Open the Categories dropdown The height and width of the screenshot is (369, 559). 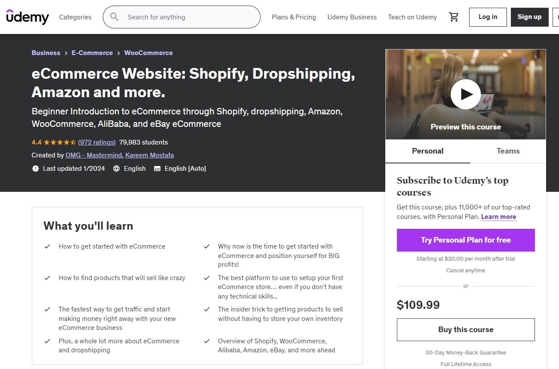coord(75,17)
